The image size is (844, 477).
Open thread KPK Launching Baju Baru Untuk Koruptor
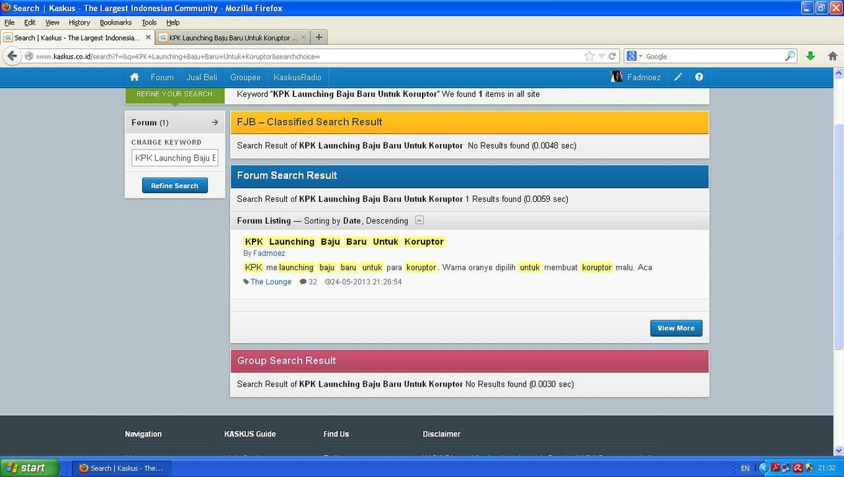point(344,241)
